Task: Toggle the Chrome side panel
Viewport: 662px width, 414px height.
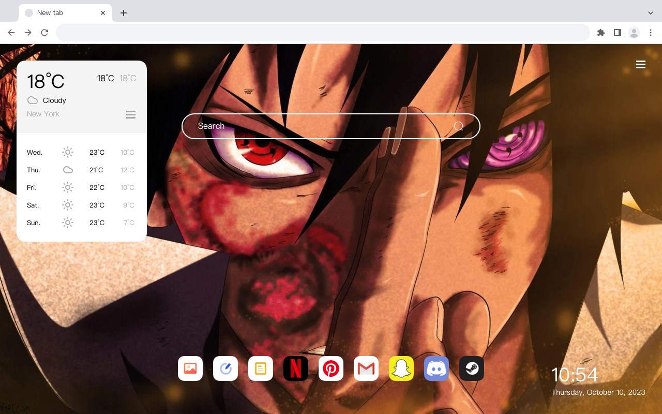Action: (617, 33)
